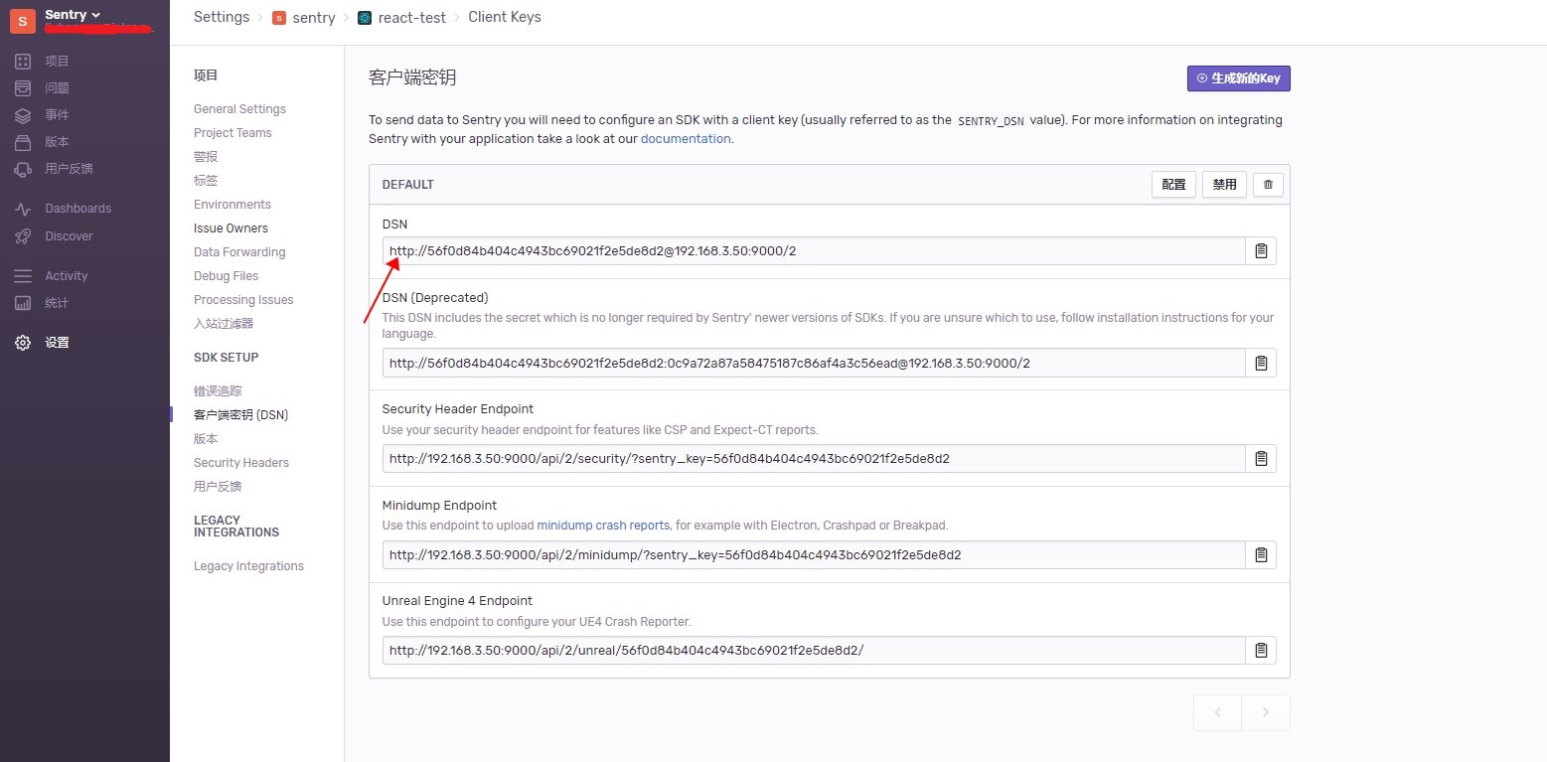Open Environments settings
This screenshot has height=762, width=1547.
[232, 205]
